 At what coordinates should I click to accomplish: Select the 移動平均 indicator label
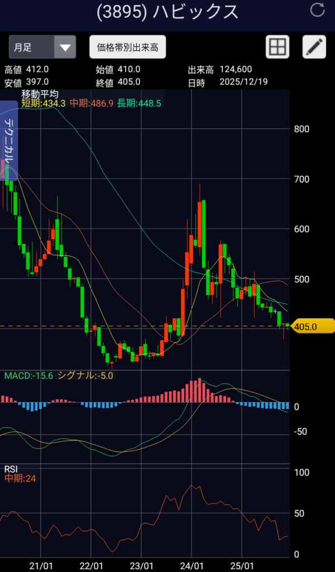coord(40,94)
